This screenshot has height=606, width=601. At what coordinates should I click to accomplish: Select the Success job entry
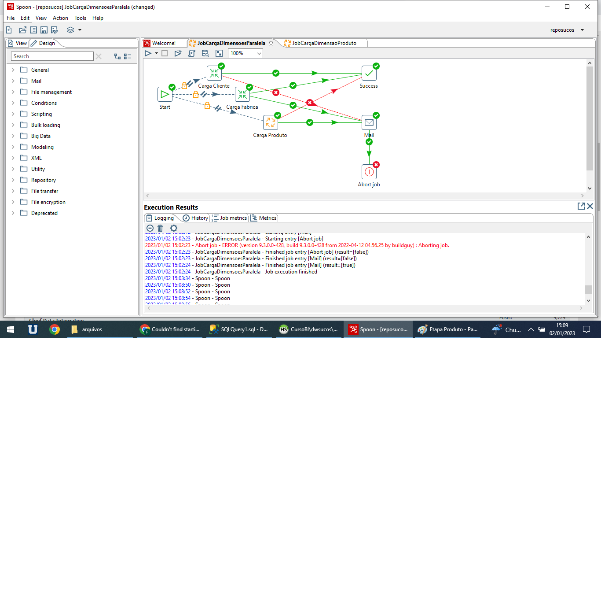(x=369, y=73)
